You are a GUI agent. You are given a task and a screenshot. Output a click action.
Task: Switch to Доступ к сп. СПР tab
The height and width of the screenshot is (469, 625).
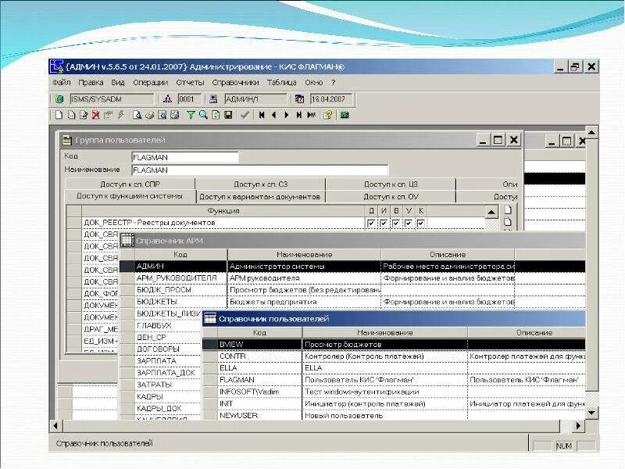click(130, 184)
